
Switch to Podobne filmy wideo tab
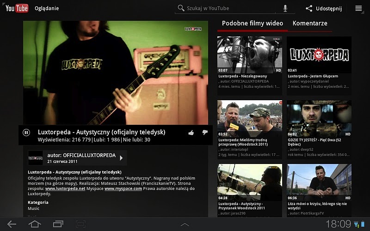[253, 24]
